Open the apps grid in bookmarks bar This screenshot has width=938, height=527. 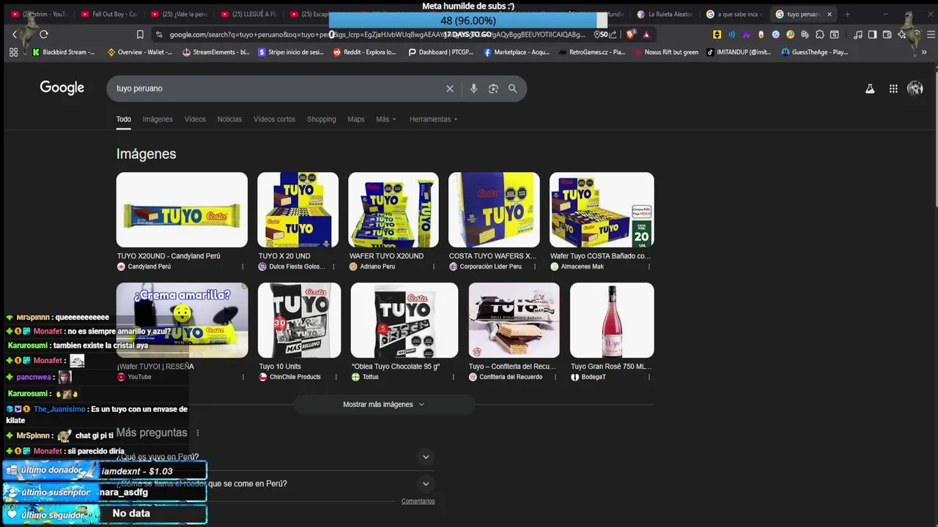click(x=13, y=52)
